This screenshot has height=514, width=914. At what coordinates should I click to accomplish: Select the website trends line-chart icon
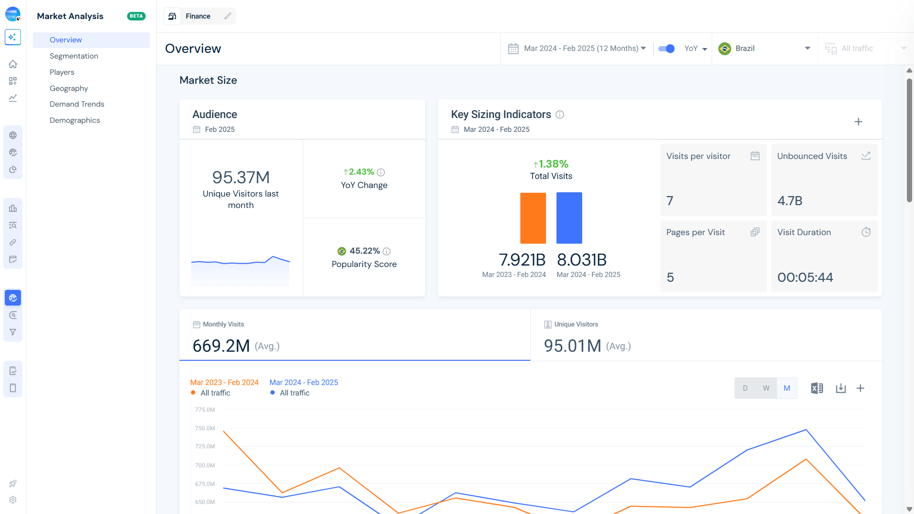tap(13, 98)
